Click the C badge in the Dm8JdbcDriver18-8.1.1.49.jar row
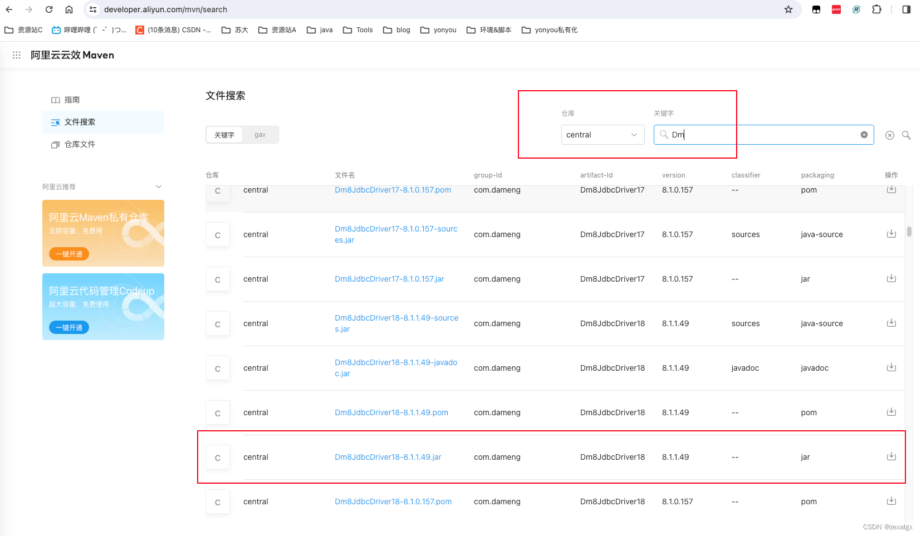The height and width of the screenshot is (536, 921). (x=218, y=458)
